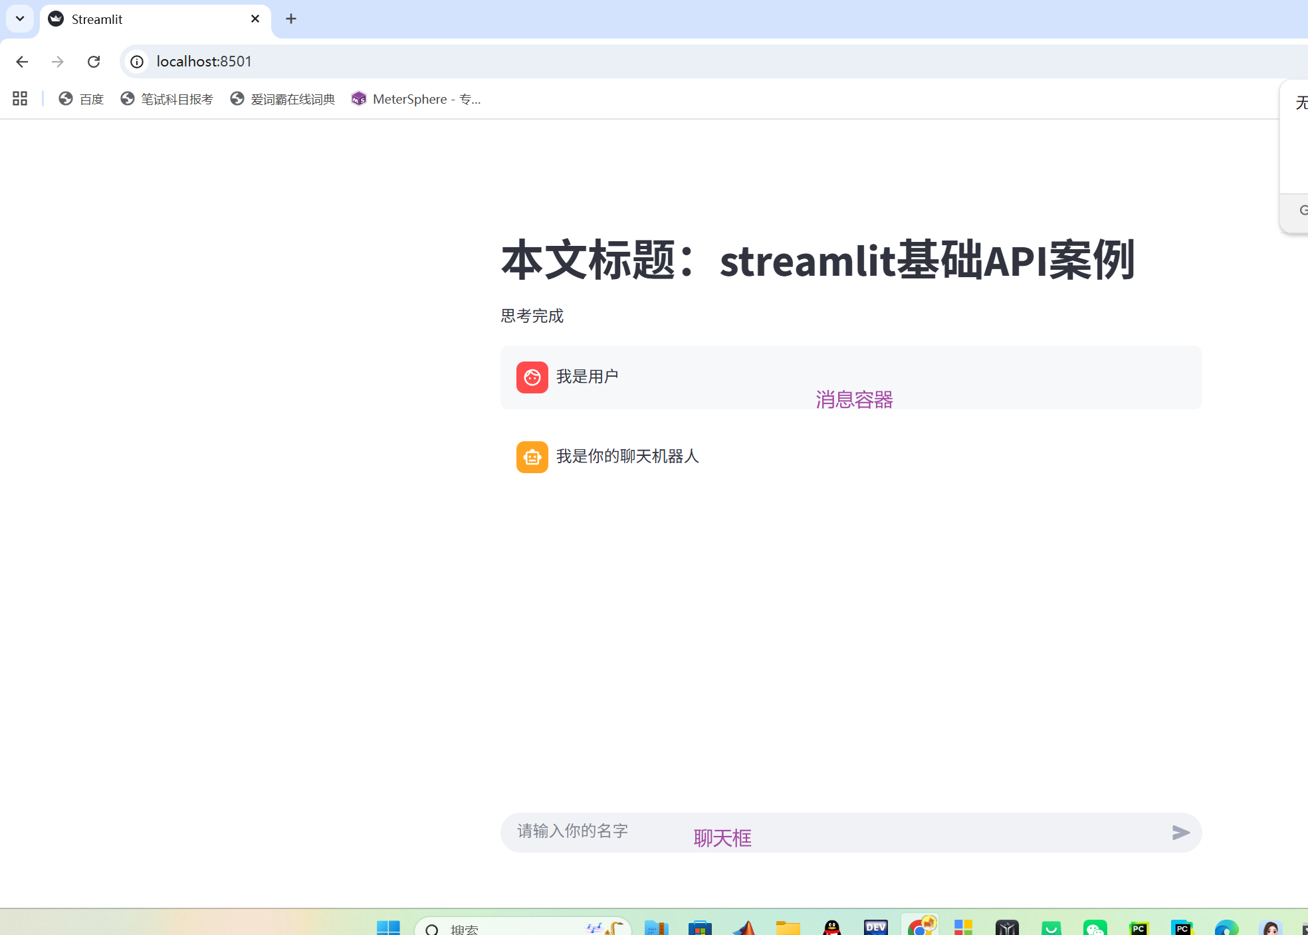Click the red user avatar icon
This screenshot has height=935, width=1308.
[532, 377]
